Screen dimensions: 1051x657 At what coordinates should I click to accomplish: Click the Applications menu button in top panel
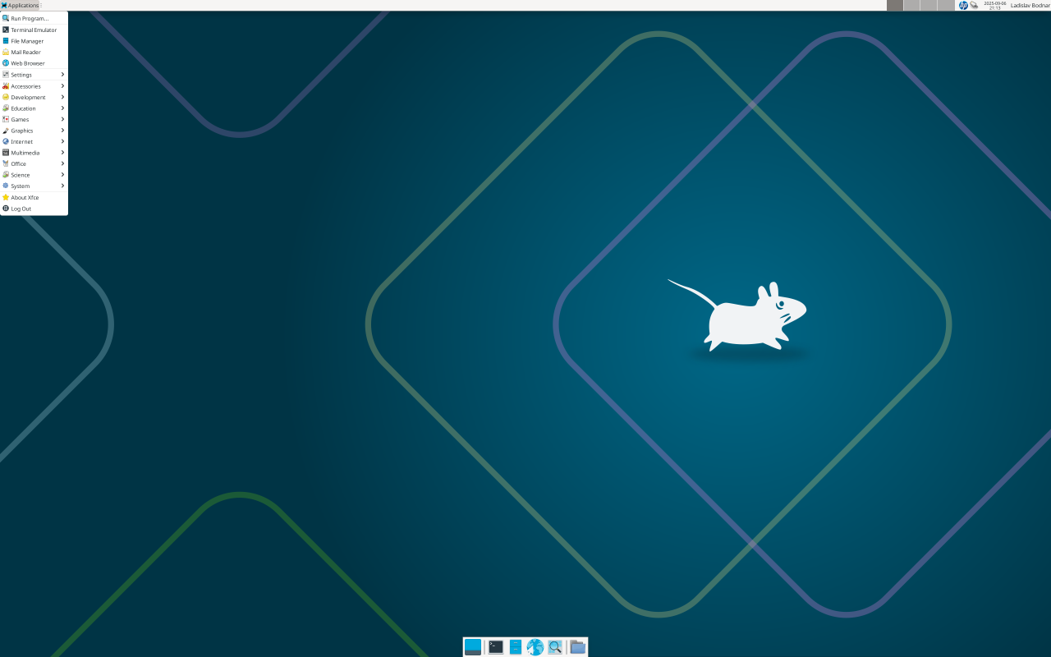click(x=20, y=5)
